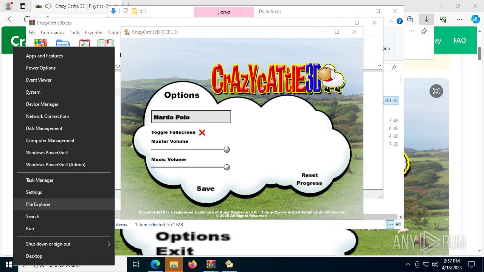
Task: Launch Windows PowerShell (Admin)
Action: 64,165
